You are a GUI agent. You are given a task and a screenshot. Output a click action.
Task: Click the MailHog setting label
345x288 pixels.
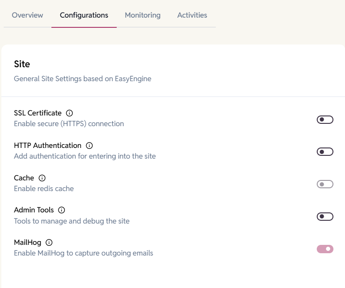tap(27, 243)
